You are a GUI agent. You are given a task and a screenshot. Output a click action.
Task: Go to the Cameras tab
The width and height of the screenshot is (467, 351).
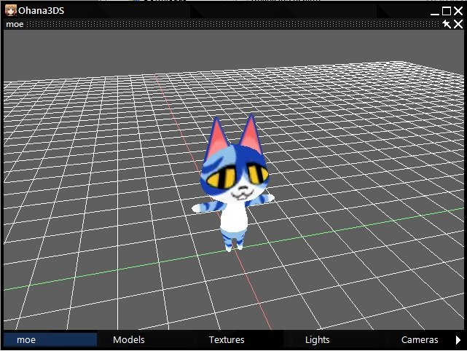420,339
